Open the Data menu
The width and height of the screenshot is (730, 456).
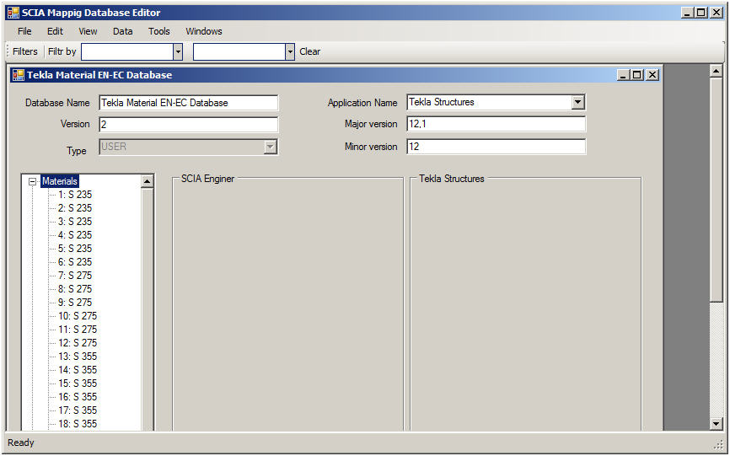point(122,31)
